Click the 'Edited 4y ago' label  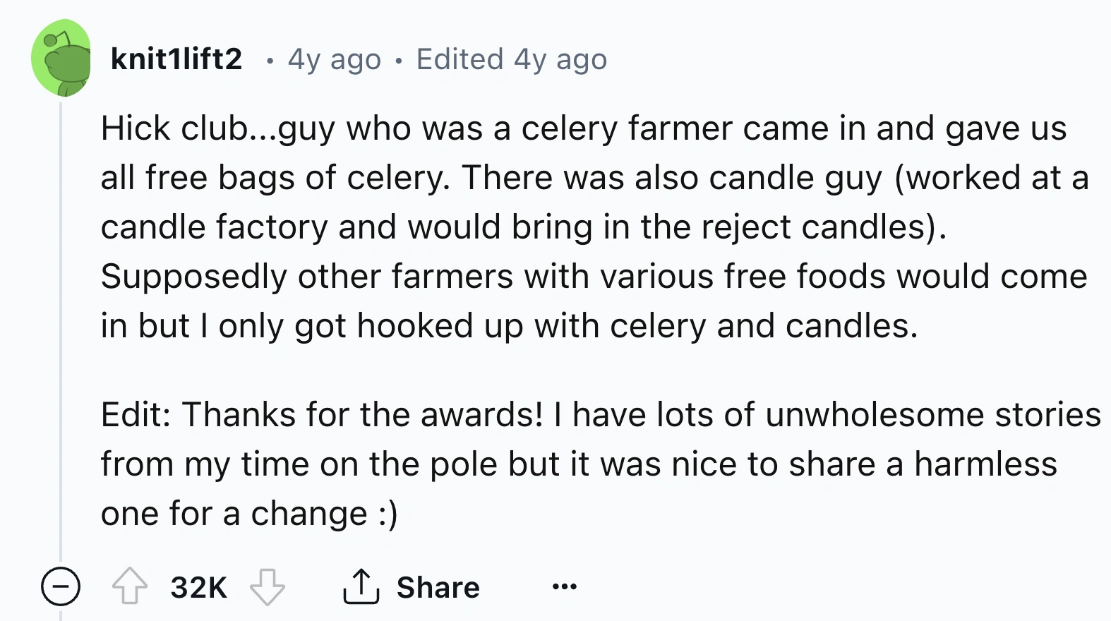(x=511, y=59)
